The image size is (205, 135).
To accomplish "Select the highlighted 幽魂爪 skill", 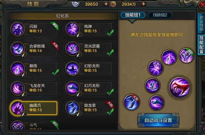I will (34, 108).
